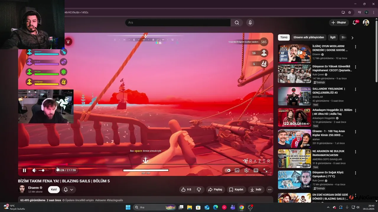Image resolution: width=378 pixels, height=212 pixels.
Task: Show hidden tray icons with the chevron
Action: click(328, 207)
